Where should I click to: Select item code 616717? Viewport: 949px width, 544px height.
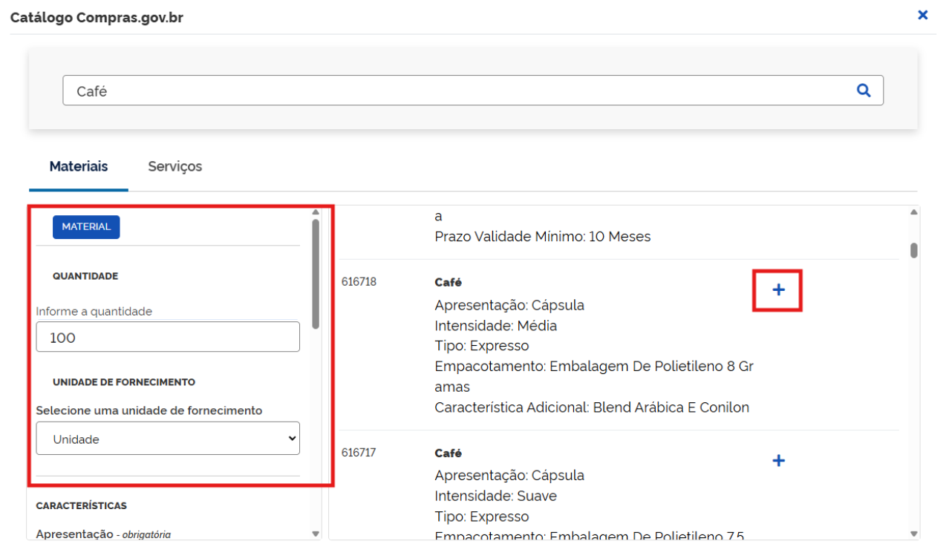pos(359,453)
